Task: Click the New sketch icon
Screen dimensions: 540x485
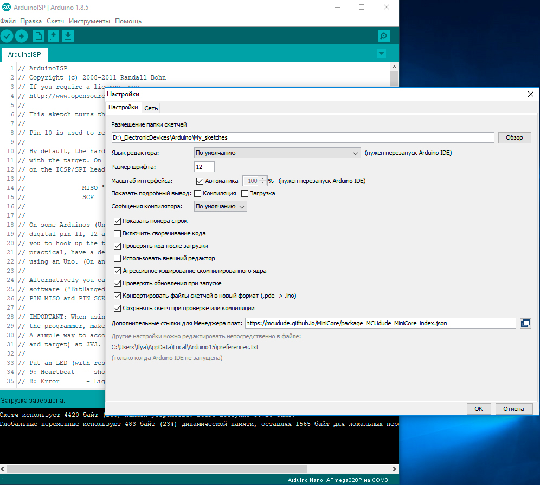Action: tap(38, 36)
